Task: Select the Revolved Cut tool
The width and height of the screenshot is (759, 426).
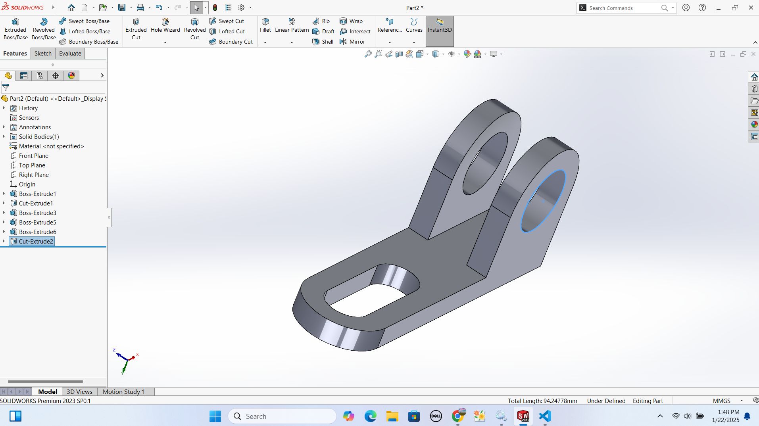Action: click(x=195, y=29)
